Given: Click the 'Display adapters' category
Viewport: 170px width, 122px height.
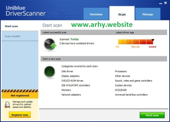Looking at the screenshot, I should point(70,76).
